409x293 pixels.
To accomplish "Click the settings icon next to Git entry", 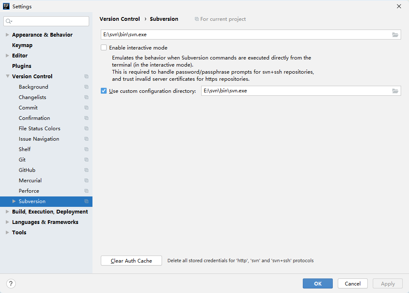I will pos(86,159).
